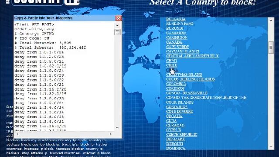Click htaccess popup vertical scrollbar thumb

pyautogui.click(x=117, y=32)
